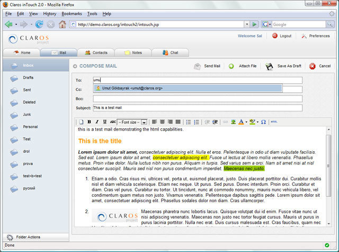Open the Firefox History menu
This screenshot has width=339, height=252.
tap(50, 14)
